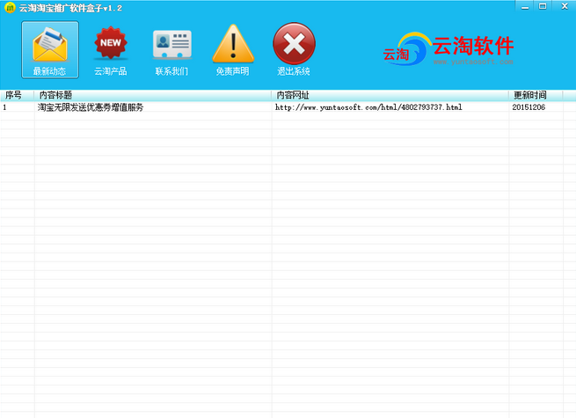
Task: Click the app icon in the title bar
Action: pos(10,8)
